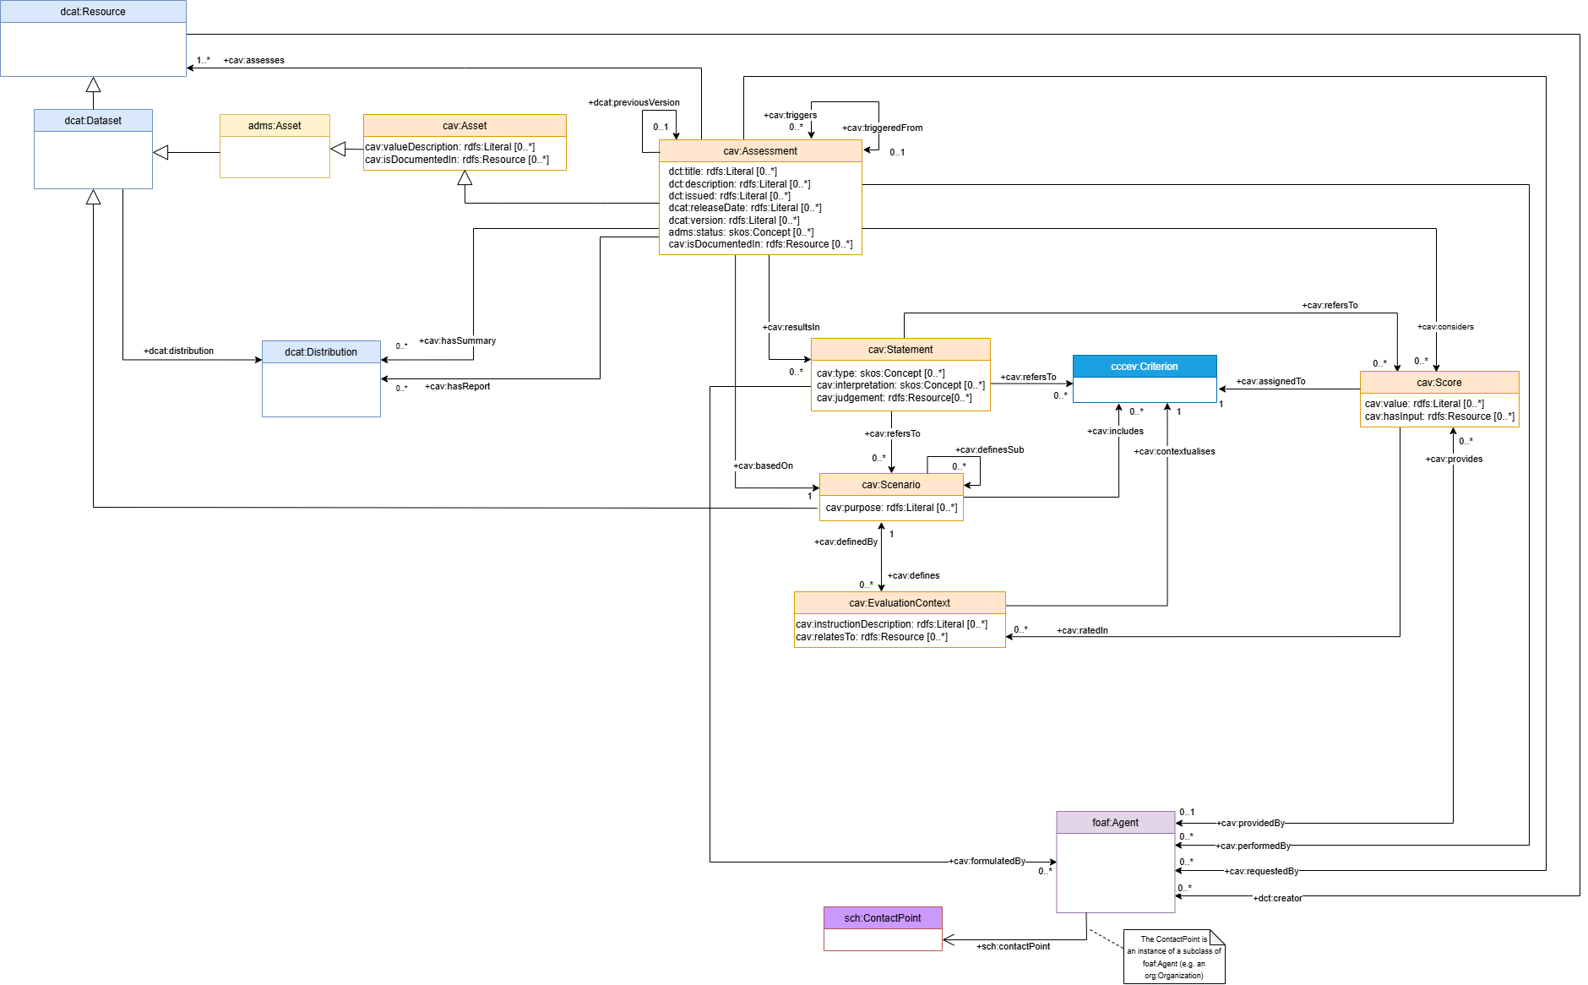Click the ContactPoint explanatory note box
Image resolution: width=1588 pixels, height=985 pixels.
(1174, 957)
